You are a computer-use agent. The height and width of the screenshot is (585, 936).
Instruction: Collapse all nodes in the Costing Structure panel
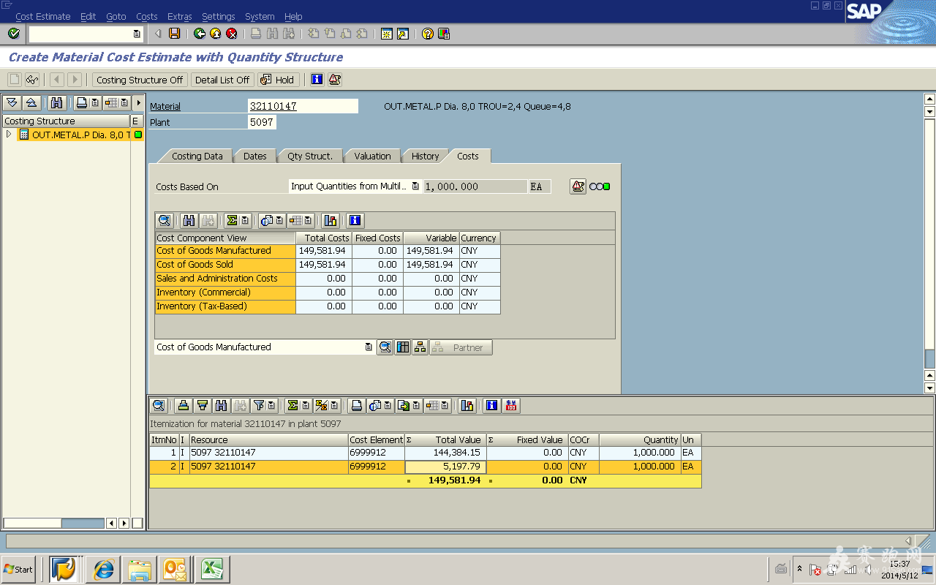[x=31, y=103]
